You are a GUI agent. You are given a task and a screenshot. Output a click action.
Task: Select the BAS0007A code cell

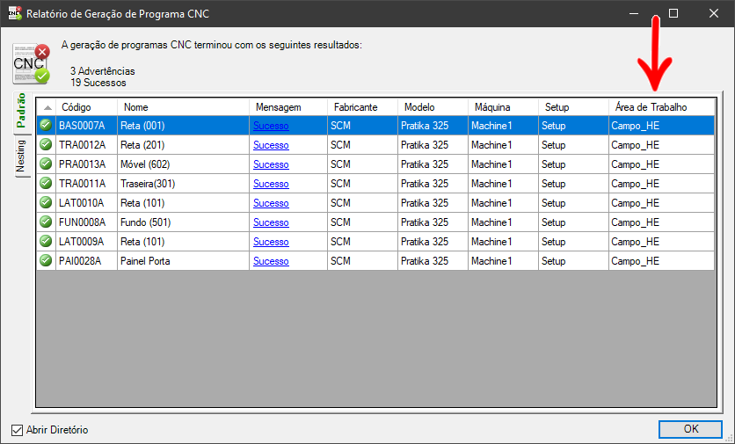point(86,126)
